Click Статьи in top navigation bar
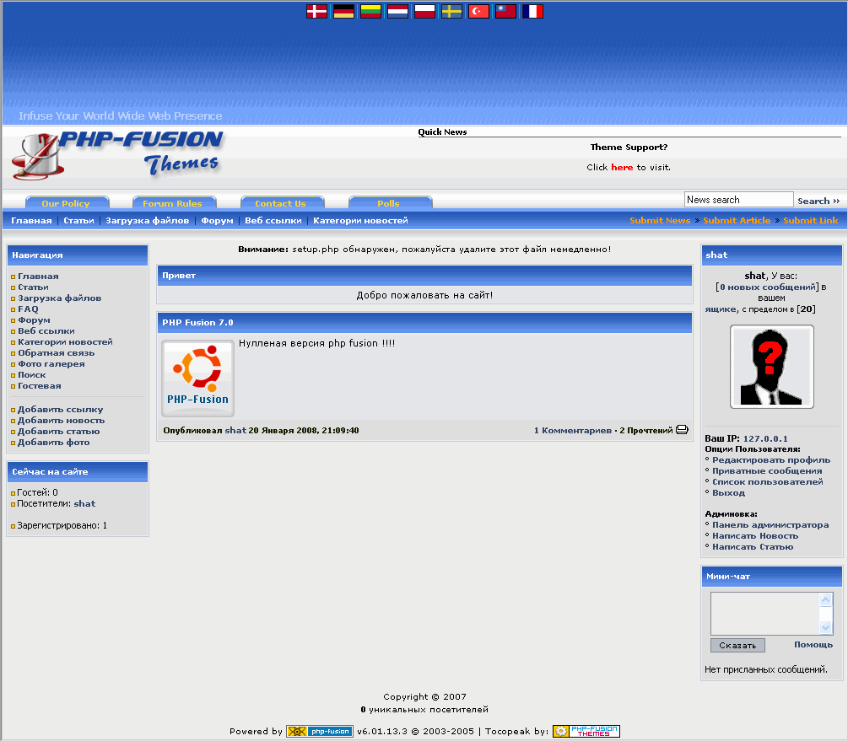Viewport: 848px width, 741px height. (x=79, y=221)
